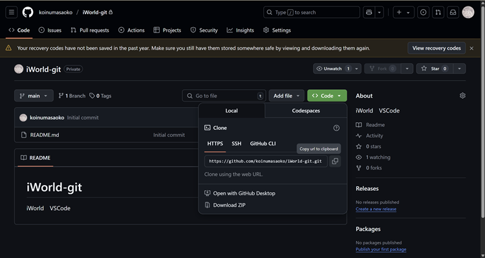Image resolution: width=485 pixels, height=258 pixels.
Task: Focus the Go to file input
Action: [224, 96]
